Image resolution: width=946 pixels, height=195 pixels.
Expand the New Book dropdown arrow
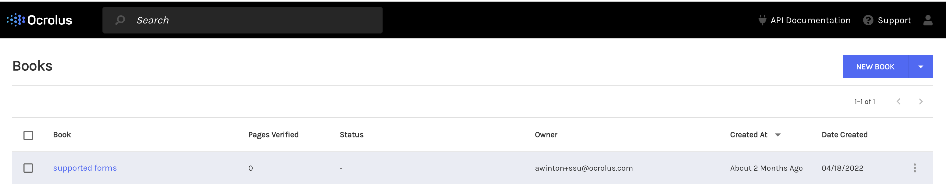point(921,66)
